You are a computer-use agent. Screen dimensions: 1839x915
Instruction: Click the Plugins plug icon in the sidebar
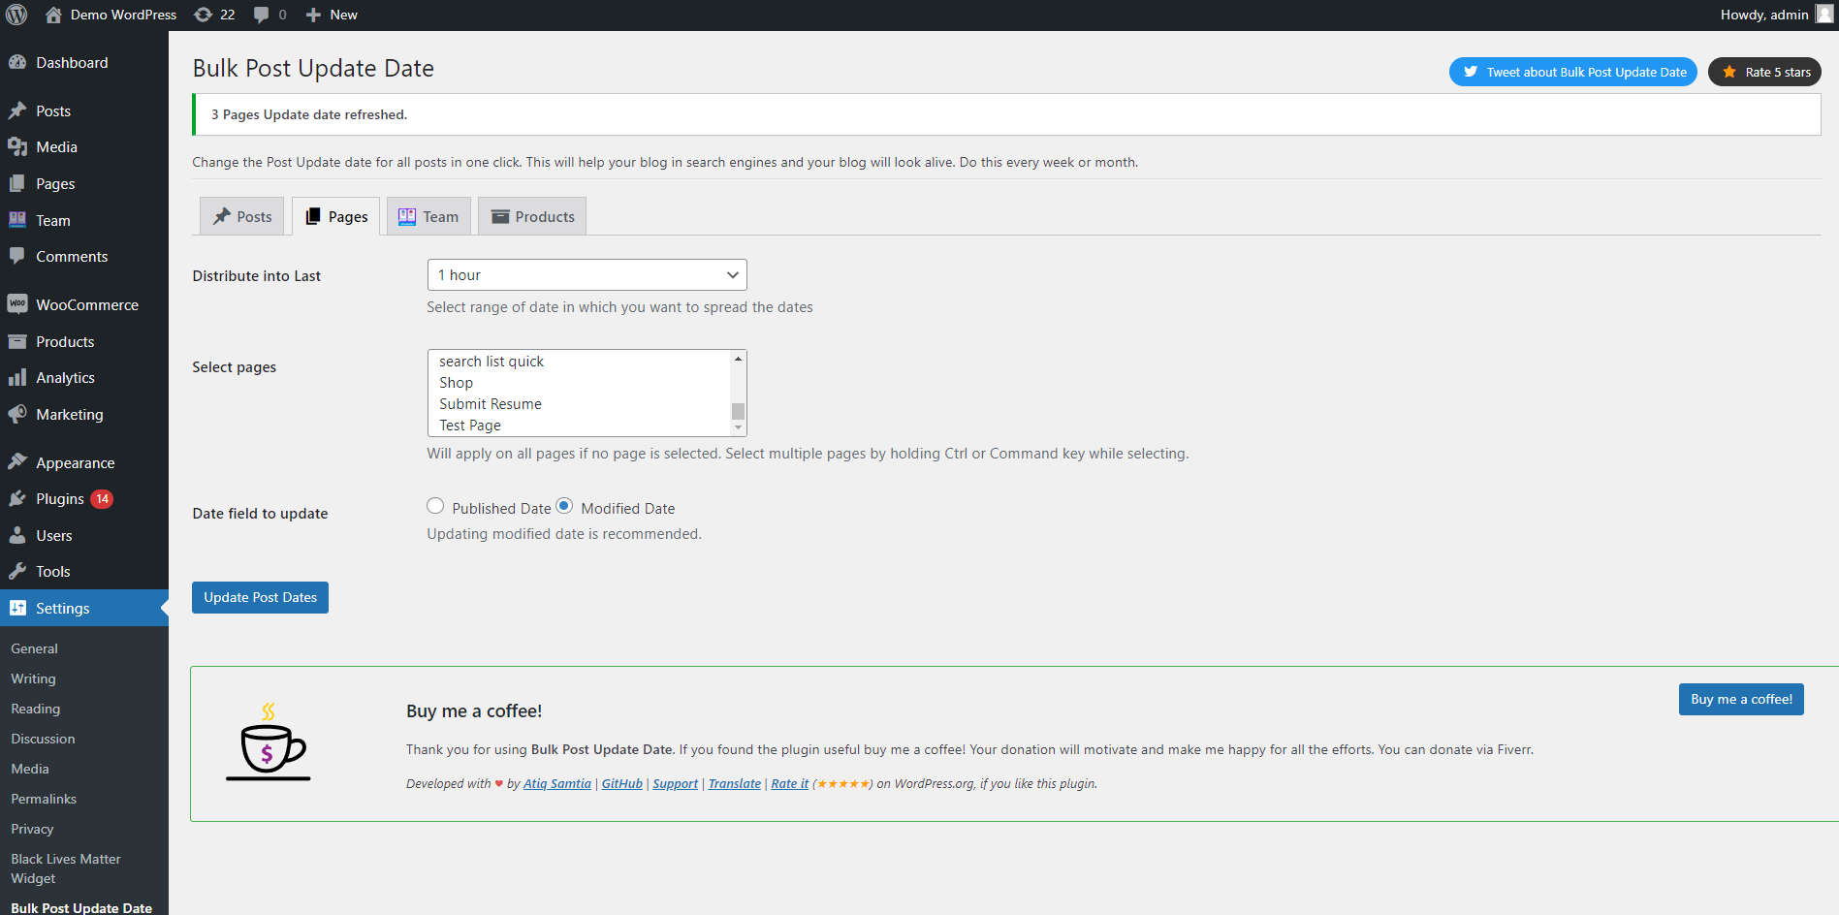17,498
